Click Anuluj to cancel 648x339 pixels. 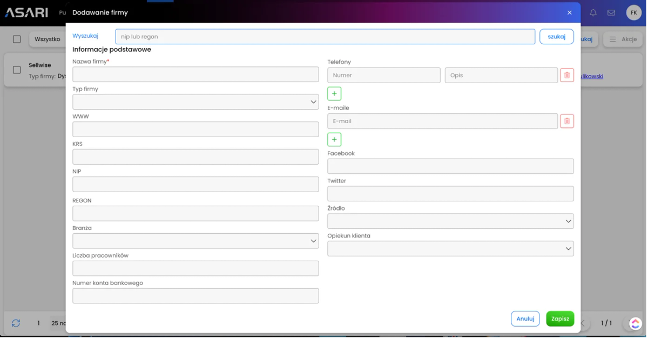point(525,318)
